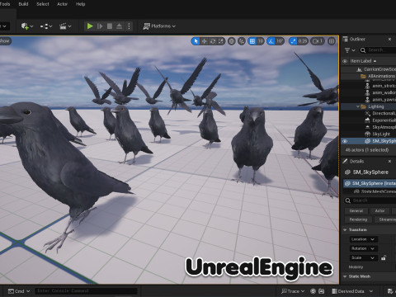Open scale snap value 0.25

pos(303,41)
